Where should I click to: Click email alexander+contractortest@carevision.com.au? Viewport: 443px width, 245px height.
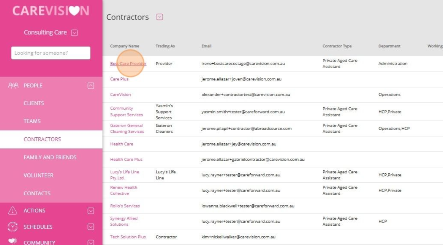(246, 95)
